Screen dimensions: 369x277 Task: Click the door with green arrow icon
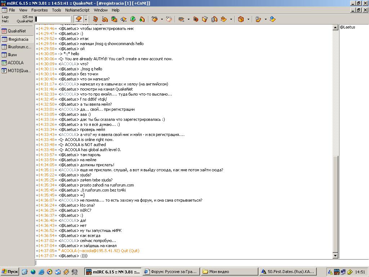pyautogui.click(x=142, y=19)
